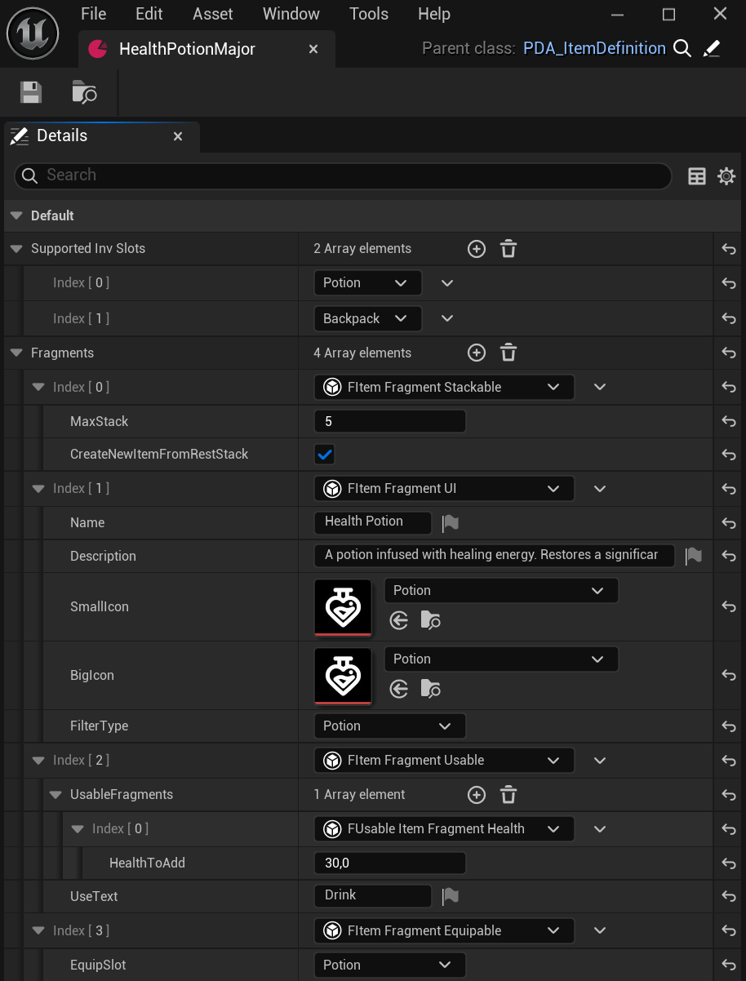Collapse the UsableFragments array section
Viewport: 746px width, 981px height.
56,795
